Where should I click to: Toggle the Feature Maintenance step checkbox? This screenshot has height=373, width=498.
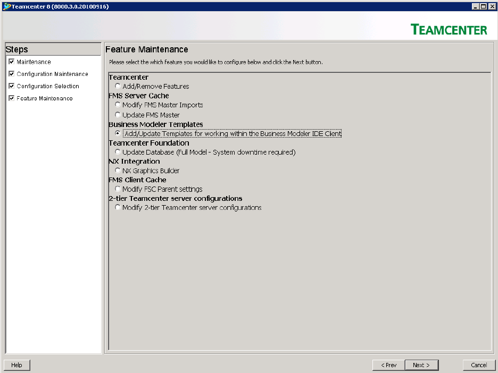point(11,98)
